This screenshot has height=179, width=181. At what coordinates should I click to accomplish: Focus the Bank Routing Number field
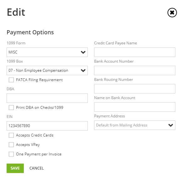[x=135, y=89]
